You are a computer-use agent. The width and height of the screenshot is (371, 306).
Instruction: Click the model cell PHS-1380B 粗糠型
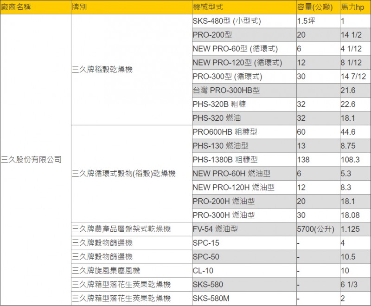244,160
